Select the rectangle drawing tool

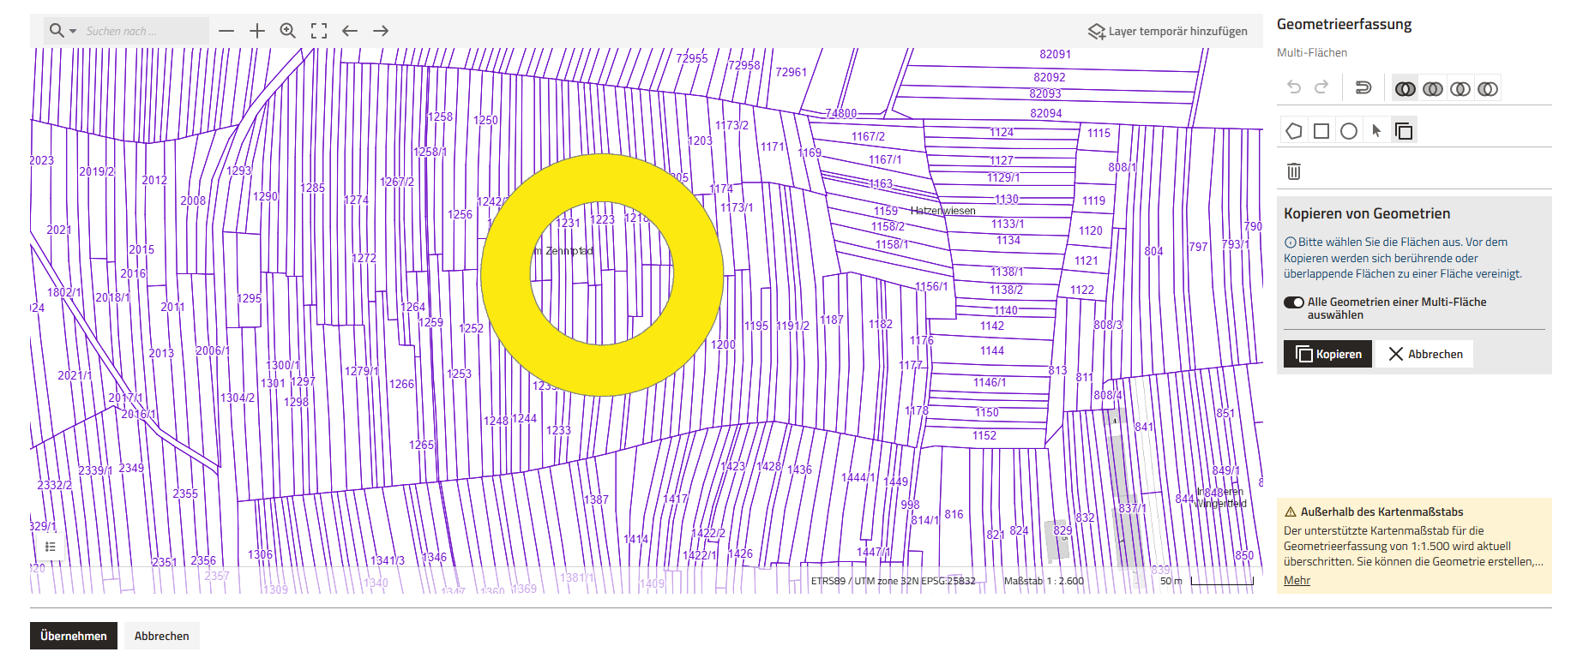[1321, 131]
